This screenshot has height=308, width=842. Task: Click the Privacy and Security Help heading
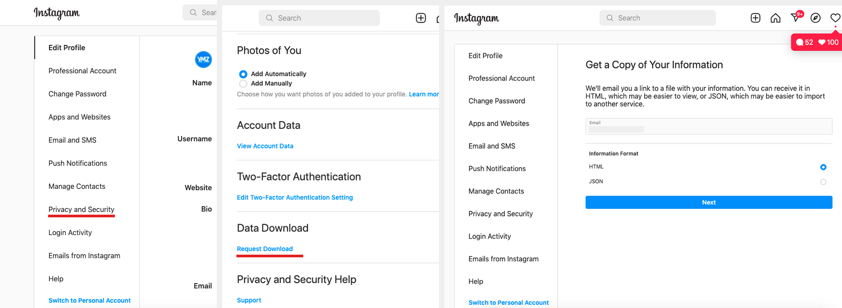pos(297,280)
